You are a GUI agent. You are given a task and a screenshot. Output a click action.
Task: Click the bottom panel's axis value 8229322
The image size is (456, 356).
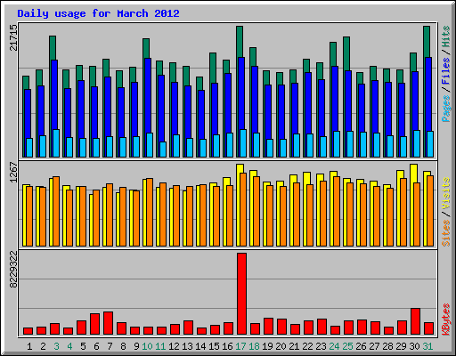13,270
